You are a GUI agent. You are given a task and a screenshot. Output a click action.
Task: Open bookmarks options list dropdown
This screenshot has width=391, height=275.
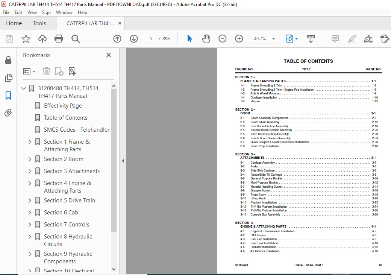[x=29, y=71]
